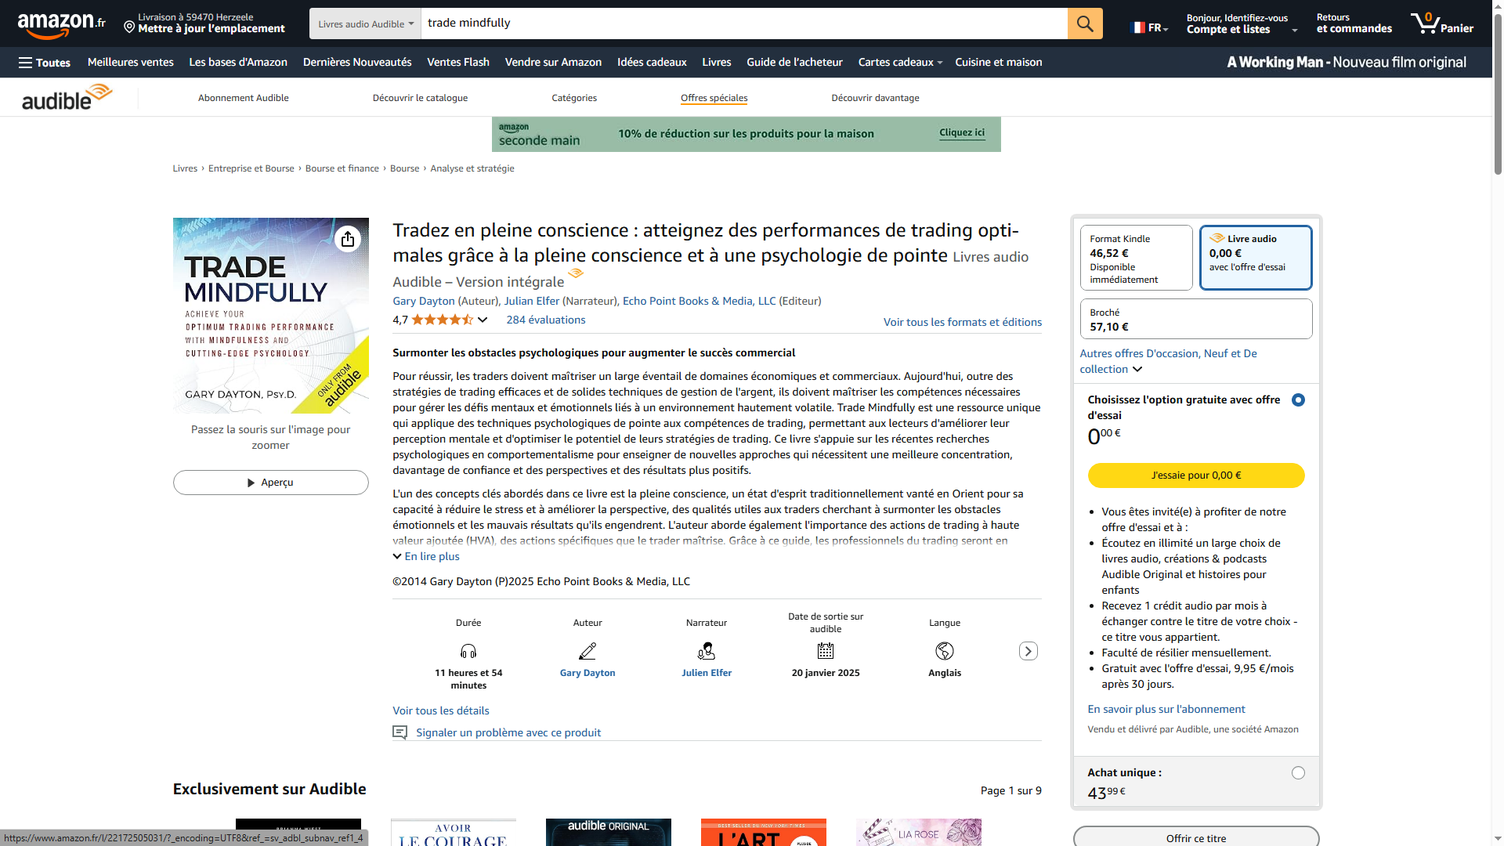Open the Toutes hamburger menu
This screenshot has height=846, width=1504.
pyautogui.click(x=45, y=63)
